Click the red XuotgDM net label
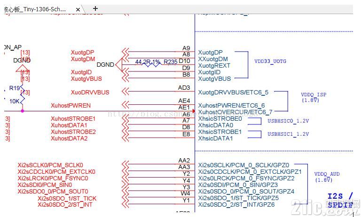361x217 pixels. pyautogui.click(x=83, y=59)
